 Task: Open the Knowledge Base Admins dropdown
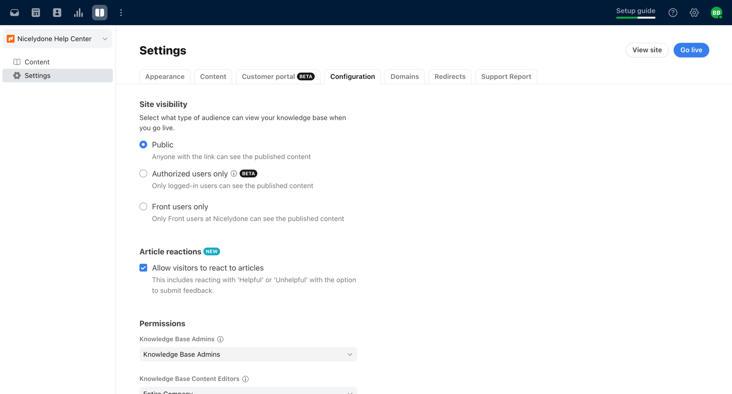click(x=248, y=354)
